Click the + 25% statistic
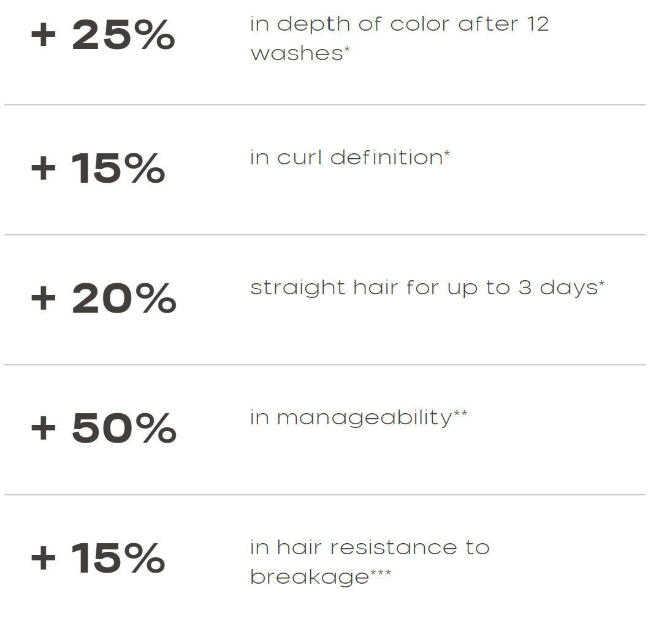Viewport: 656px width, 618px height. click(103, 35)
